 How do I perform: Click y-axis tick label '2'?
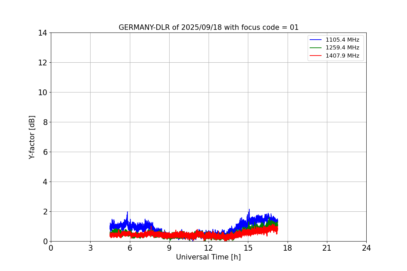click(45, 212)
